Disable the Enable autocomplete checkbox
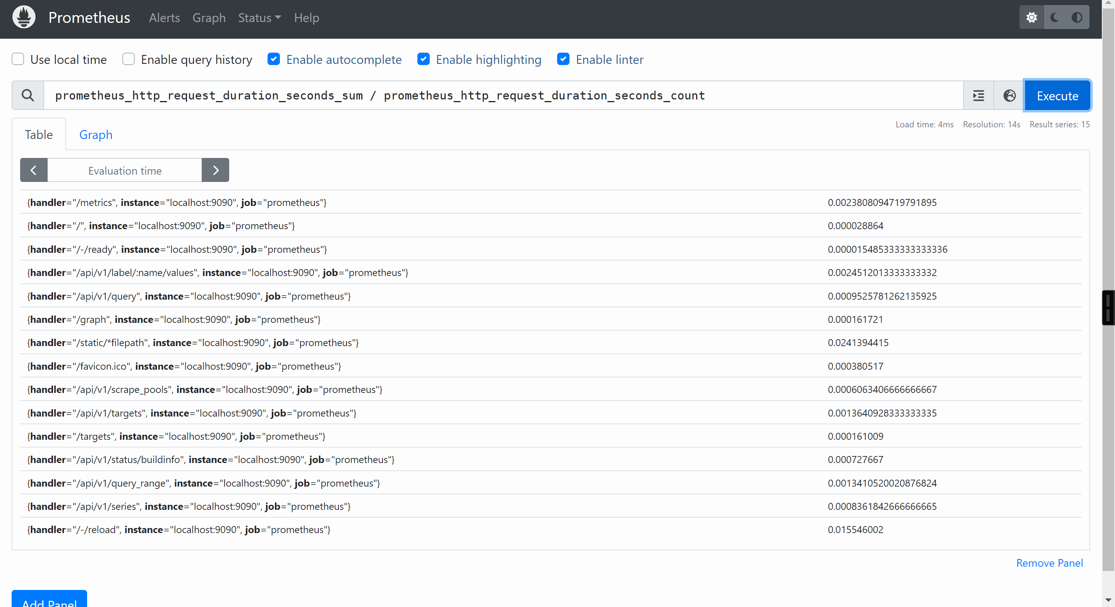 pos(274,59)
